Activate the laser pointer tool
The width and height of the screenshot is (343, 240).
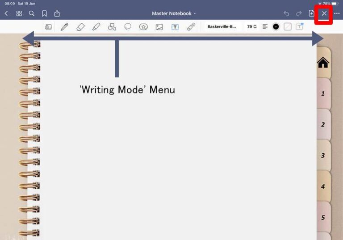pyautogui.click(x=191, y=27)
